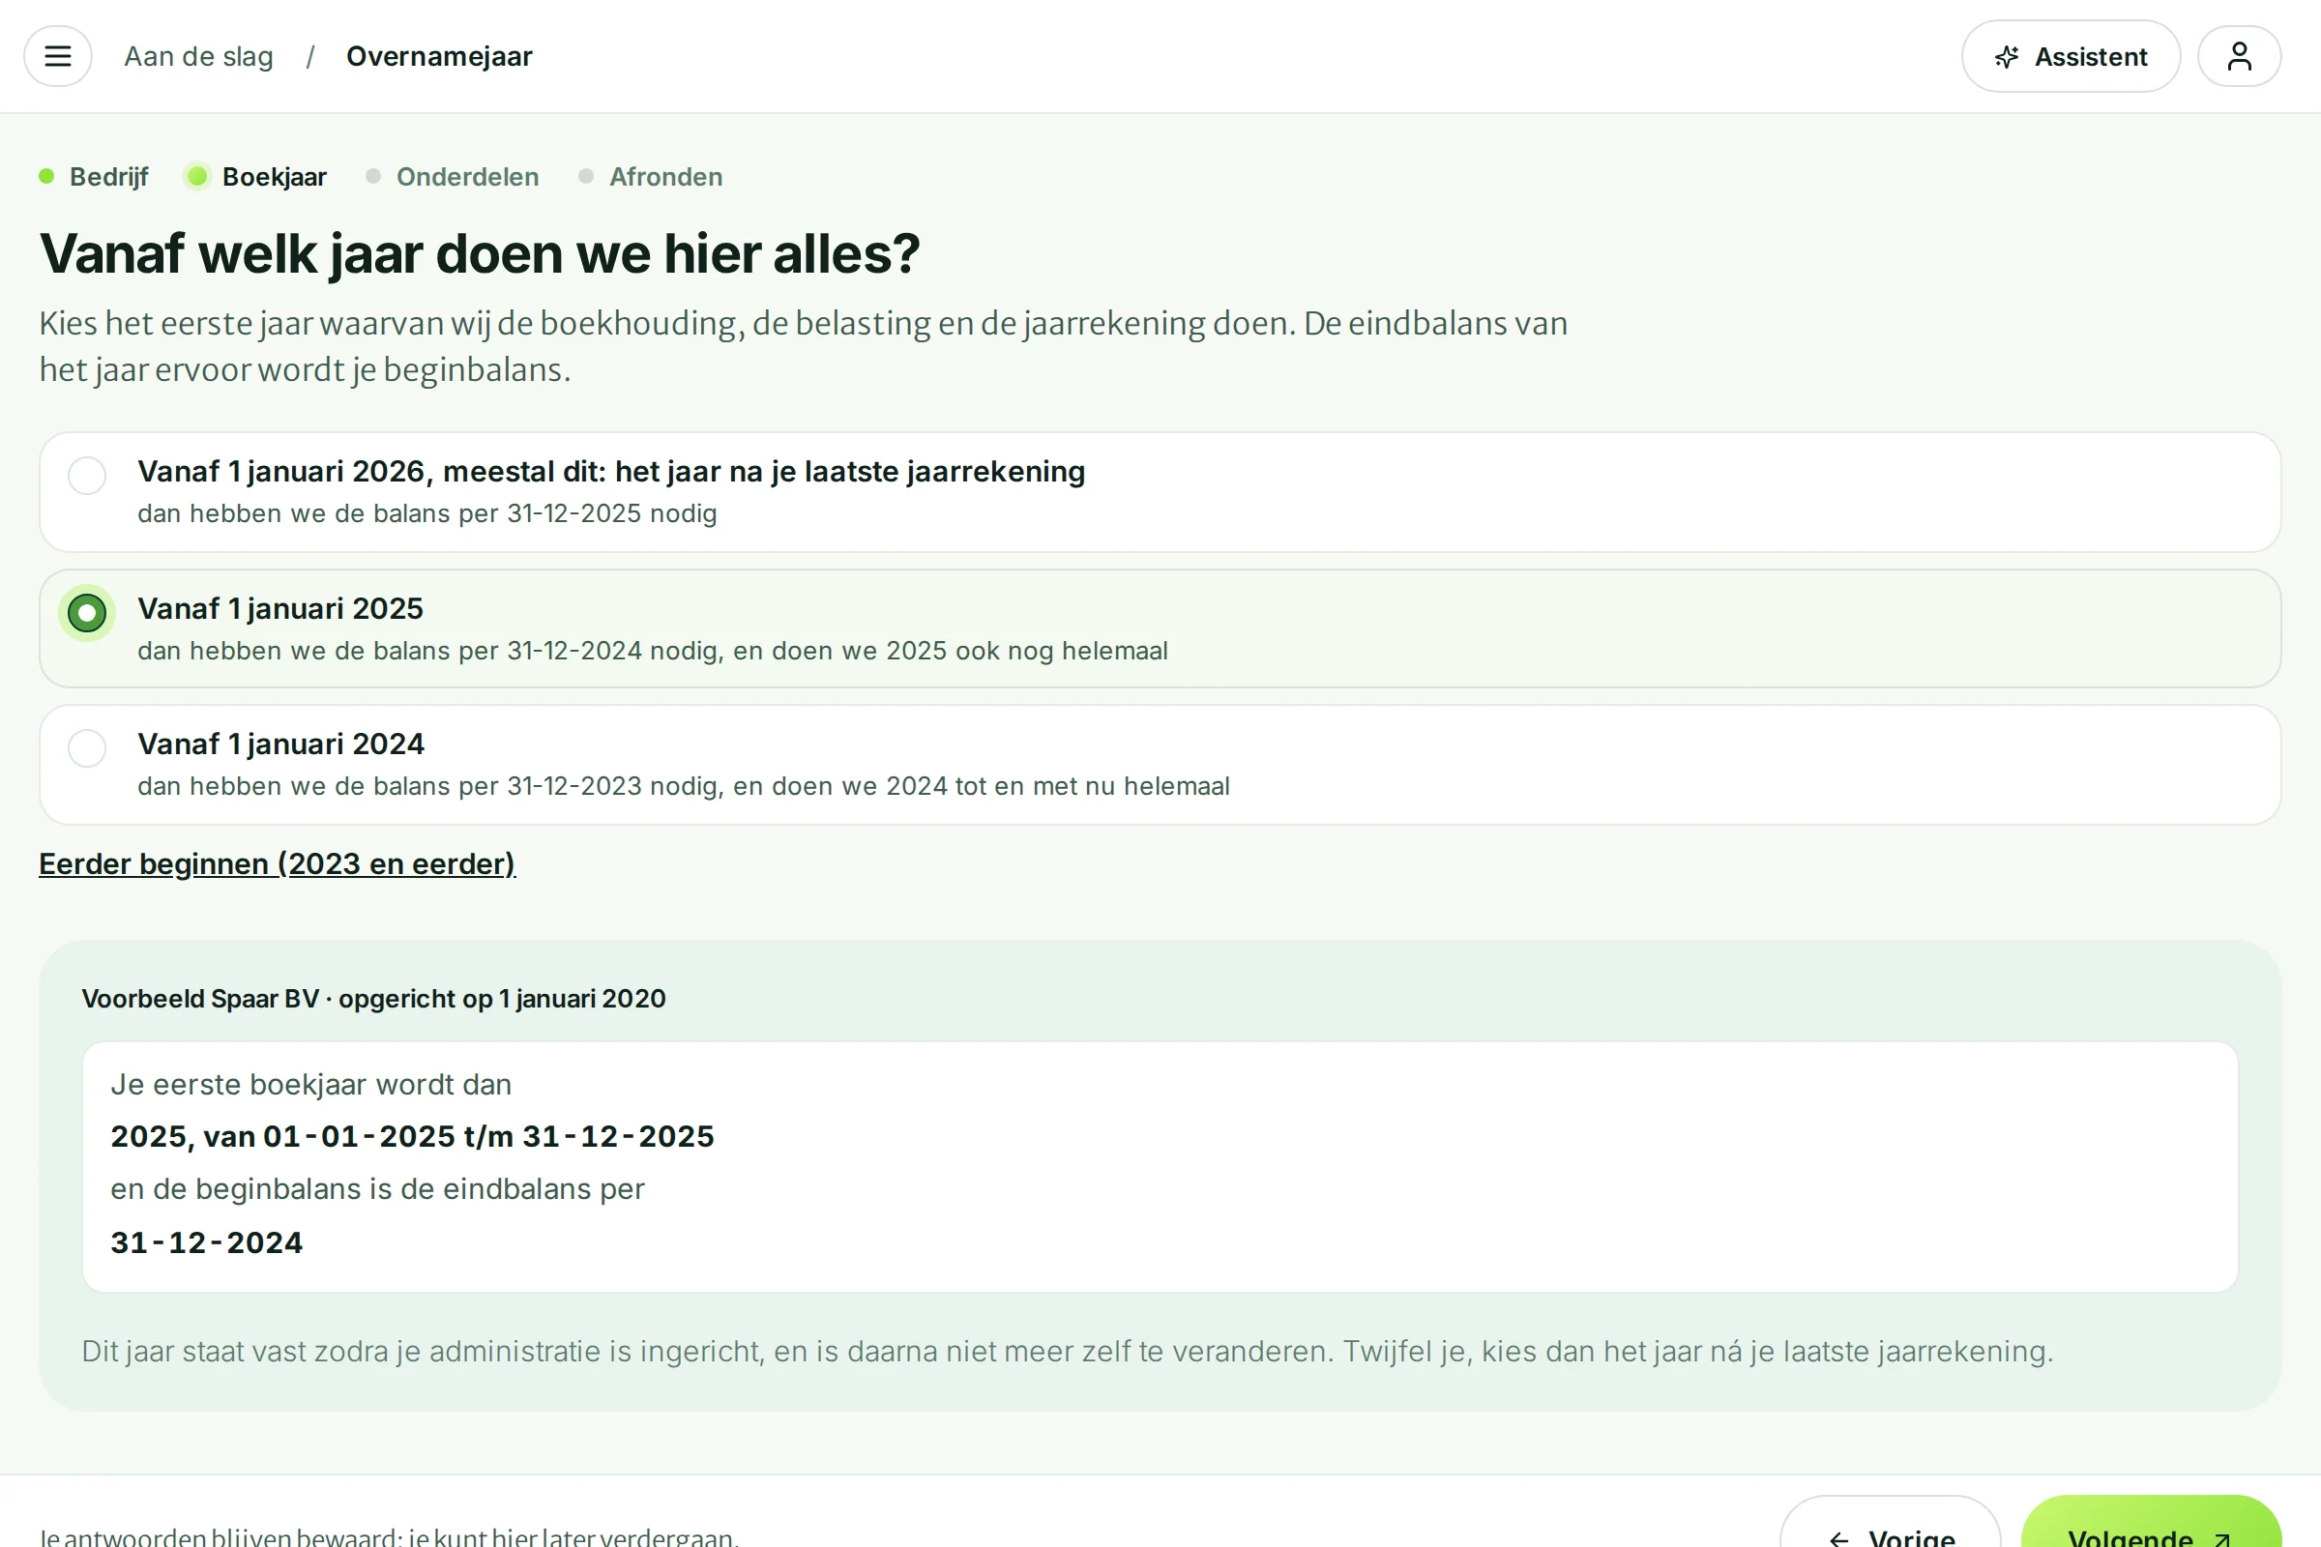This screenshot has width=2321, height=1547.
Task: Select Vanaf 1 januari 2026 radio
Action: pyautogui.click(x=87, y=476)
